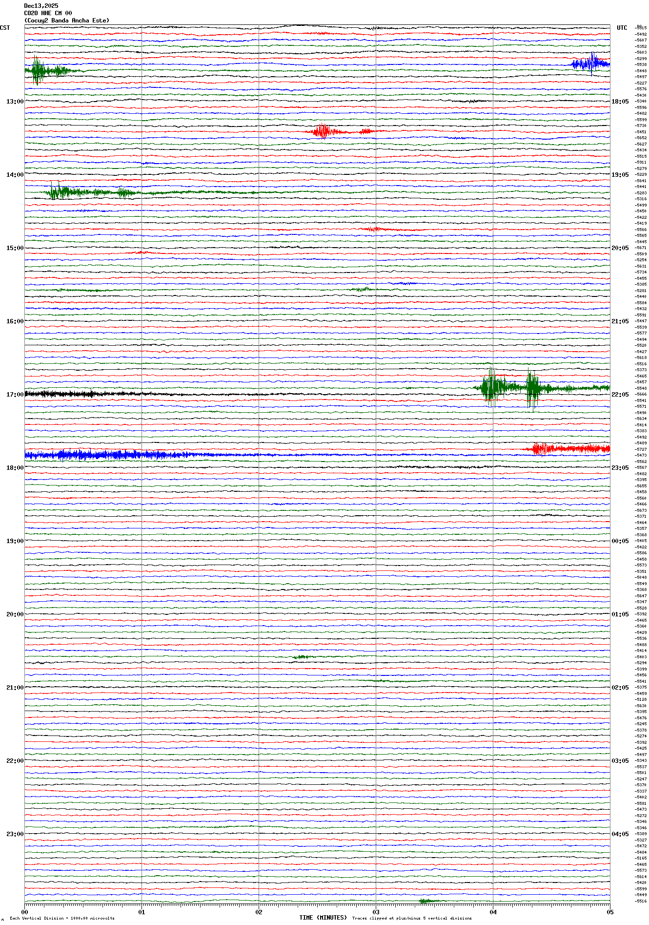Select the 22:05 UTC time label
This screenshot has width=649, height=925.
620,395
